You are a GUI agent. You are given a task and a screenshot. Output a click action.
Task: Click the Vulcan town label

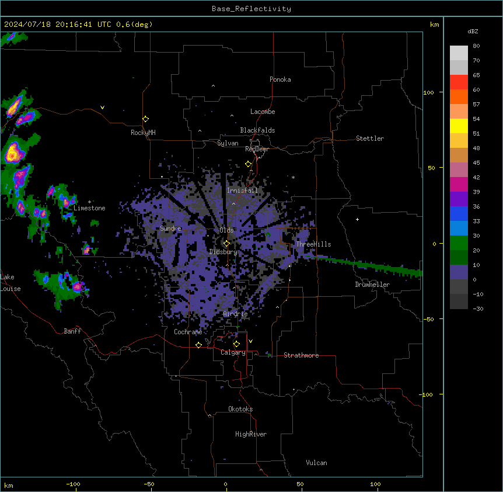click(317, 463)
